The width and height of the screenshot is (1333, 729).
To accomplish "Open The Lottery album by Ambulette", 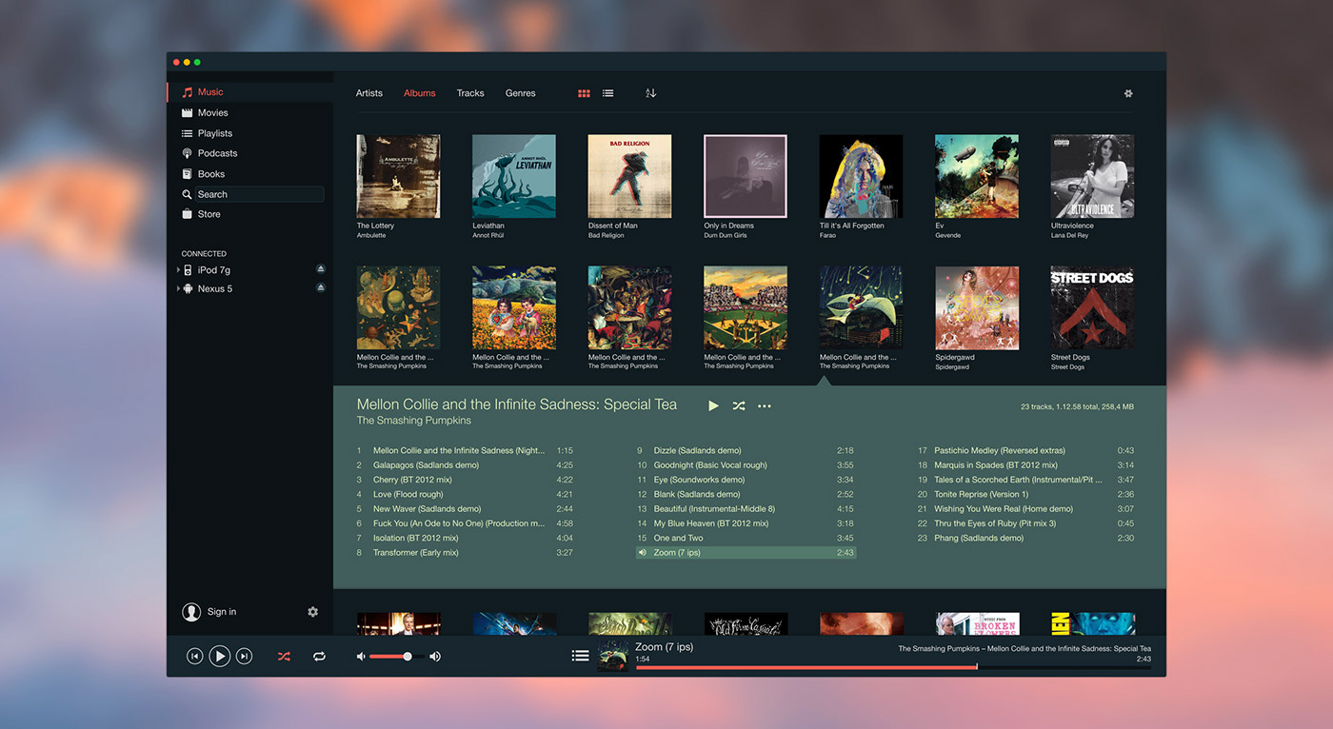I will pyautogui.click(x=398, y=176).
